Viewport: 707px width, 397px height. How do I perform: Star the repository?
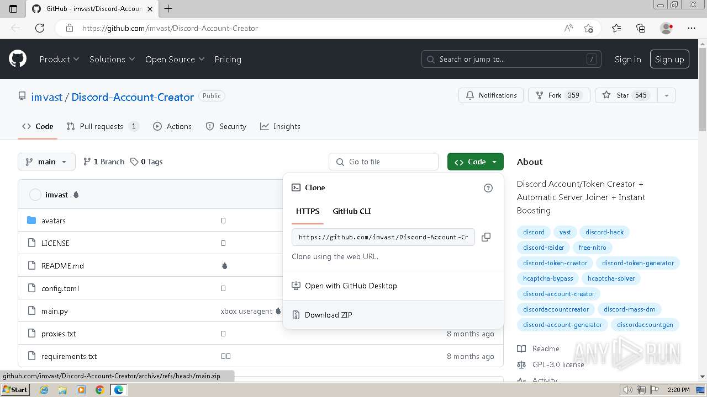(x=624, y=95)
